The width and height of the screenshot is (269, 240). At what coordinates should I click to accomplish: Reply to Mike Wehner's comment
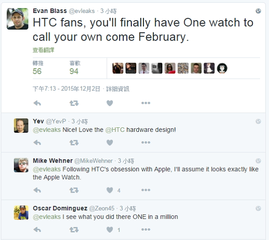37,190
